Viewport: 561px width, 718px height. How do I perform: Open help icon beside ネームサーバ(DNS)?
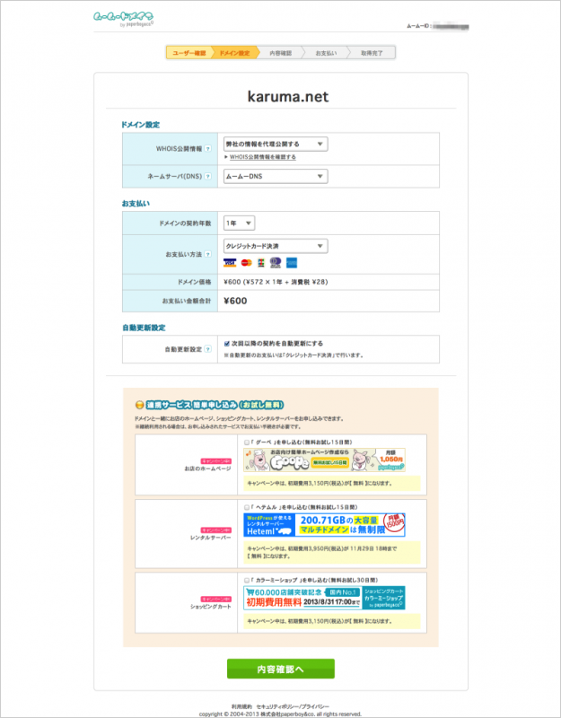coord(208,176)
